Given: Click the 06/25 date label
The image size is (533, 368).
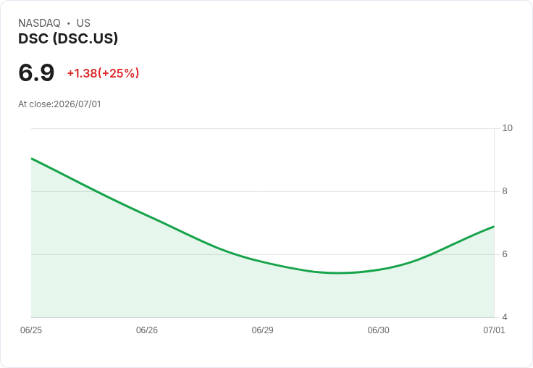Looking at the screenshot, I should [31, 330].
